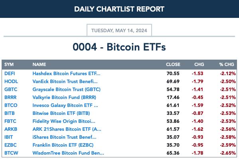Click the Tuesday, May 14, 2024 date box
Screen dimensions: 239x159
(x=119, y=30)
